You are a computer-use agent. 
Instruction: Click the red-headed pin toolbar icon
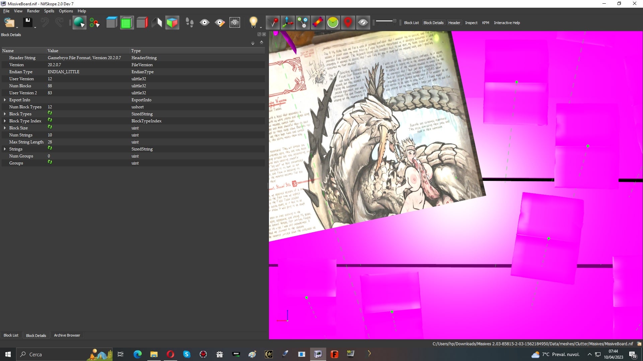point(273,23)
